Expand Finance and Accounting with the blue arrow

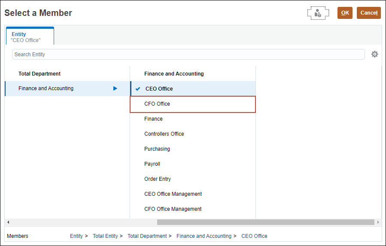pos(115,88)
